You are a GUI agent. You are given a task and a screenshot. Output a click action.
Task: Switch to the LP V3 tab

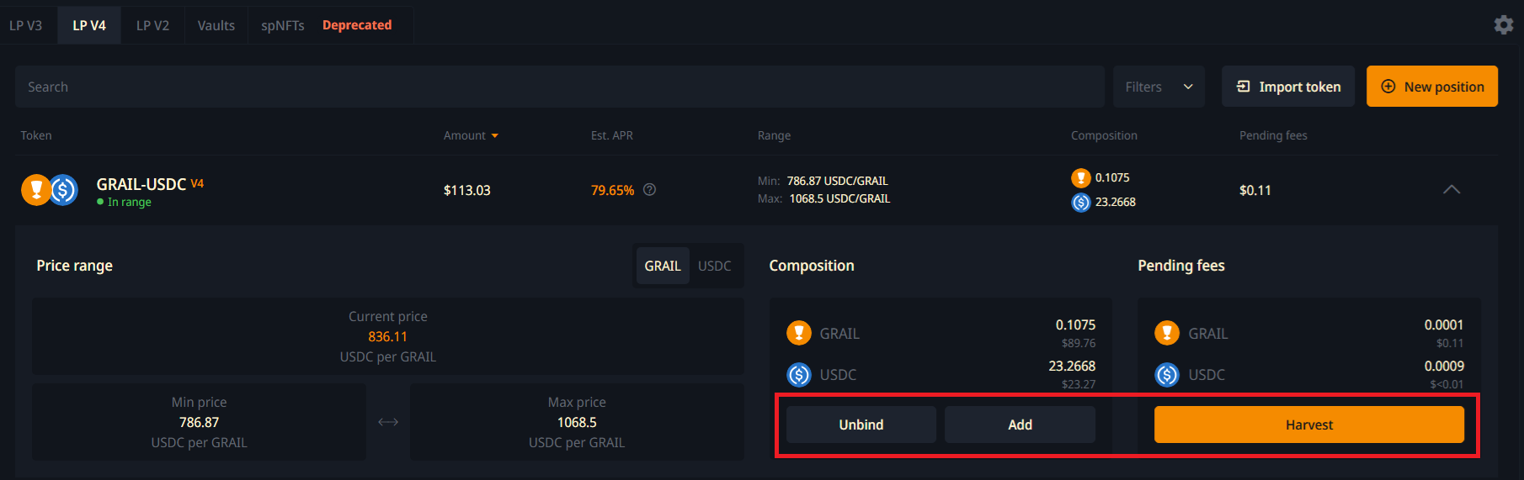(26, 25)
